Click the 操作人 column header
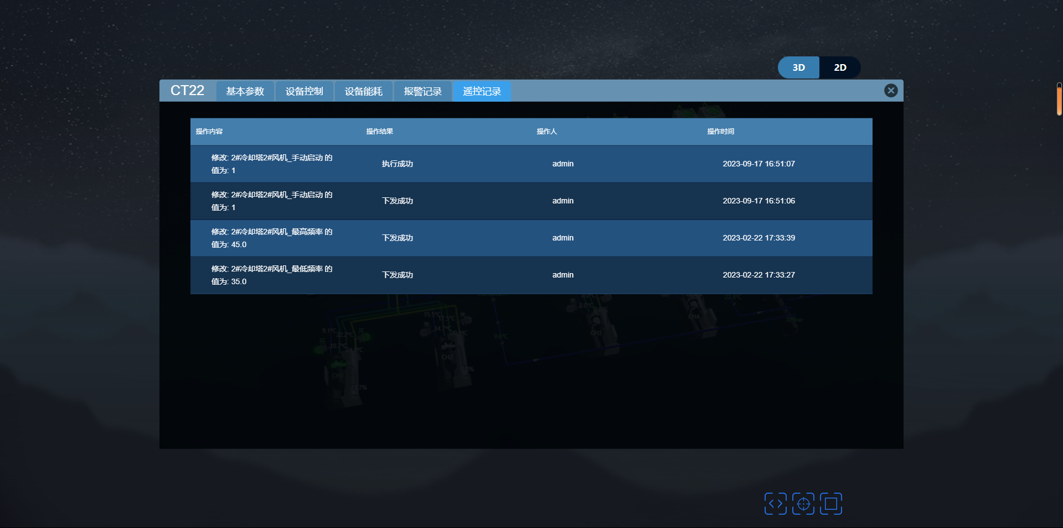 [546, 132]
